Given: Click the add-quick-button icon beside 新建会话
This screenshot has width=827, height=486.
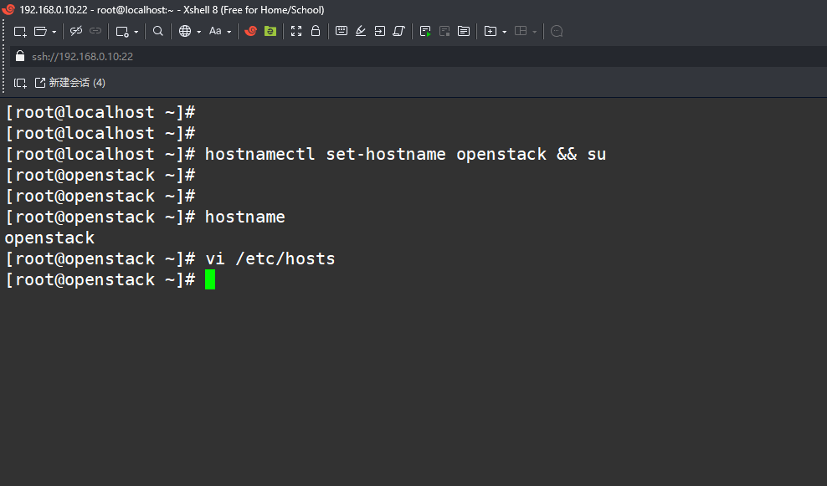Looking at the screenshot, I should [20, 83].
